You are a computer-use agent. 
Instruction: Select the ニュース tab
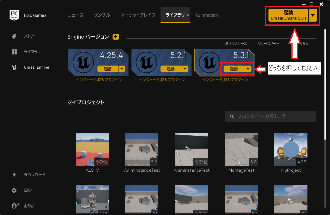[x=75, y=15]
